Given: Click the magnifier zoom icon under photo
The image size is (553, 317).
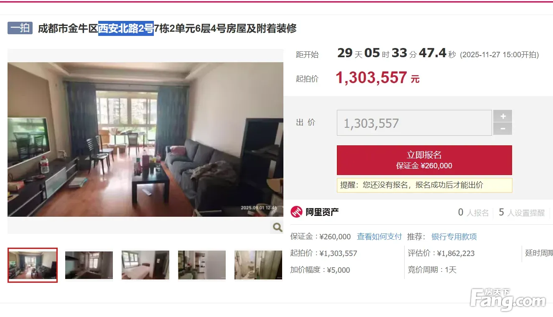Looking at the screenshot, I should coord(277,227).
